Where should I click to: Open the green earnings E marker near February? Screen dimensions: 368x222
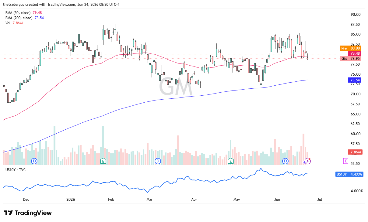tap(103, 161)
